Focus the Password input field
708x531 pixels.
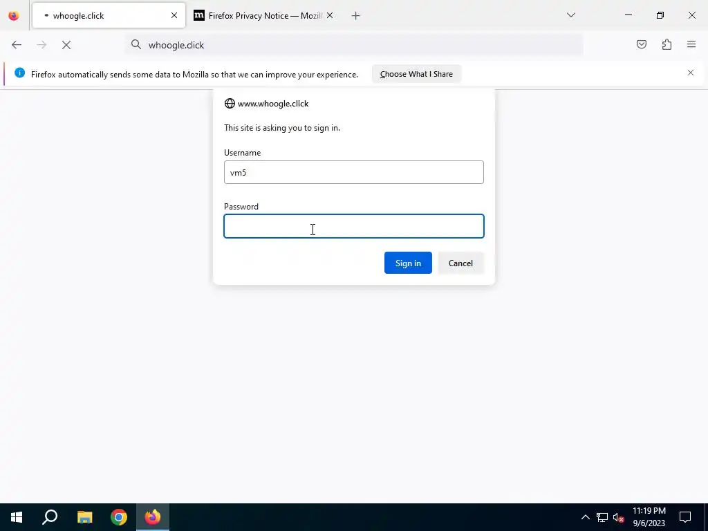pyautogui.click(x=354, y=226)
